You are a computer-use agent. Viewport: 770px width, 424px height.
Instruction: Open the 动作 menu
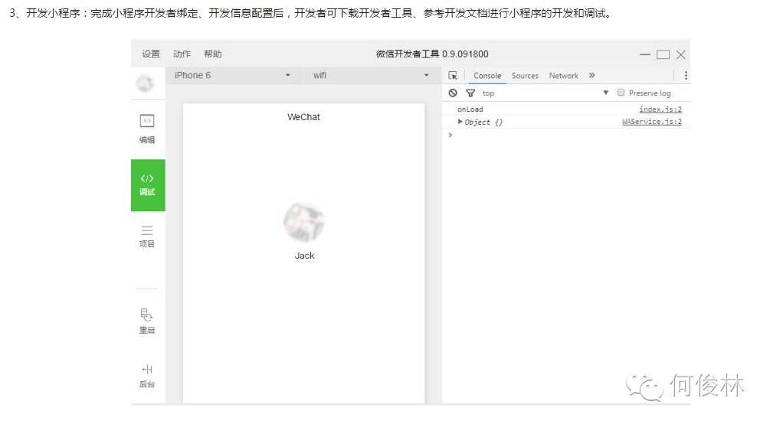click(182, 54)
